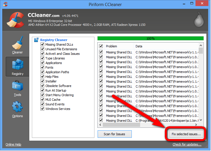Disable Help Files option
The height and width of the screenshot is (151, 211).
[42, 76]
